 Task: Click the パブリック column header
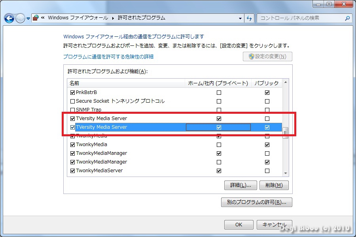coord(267,83)
